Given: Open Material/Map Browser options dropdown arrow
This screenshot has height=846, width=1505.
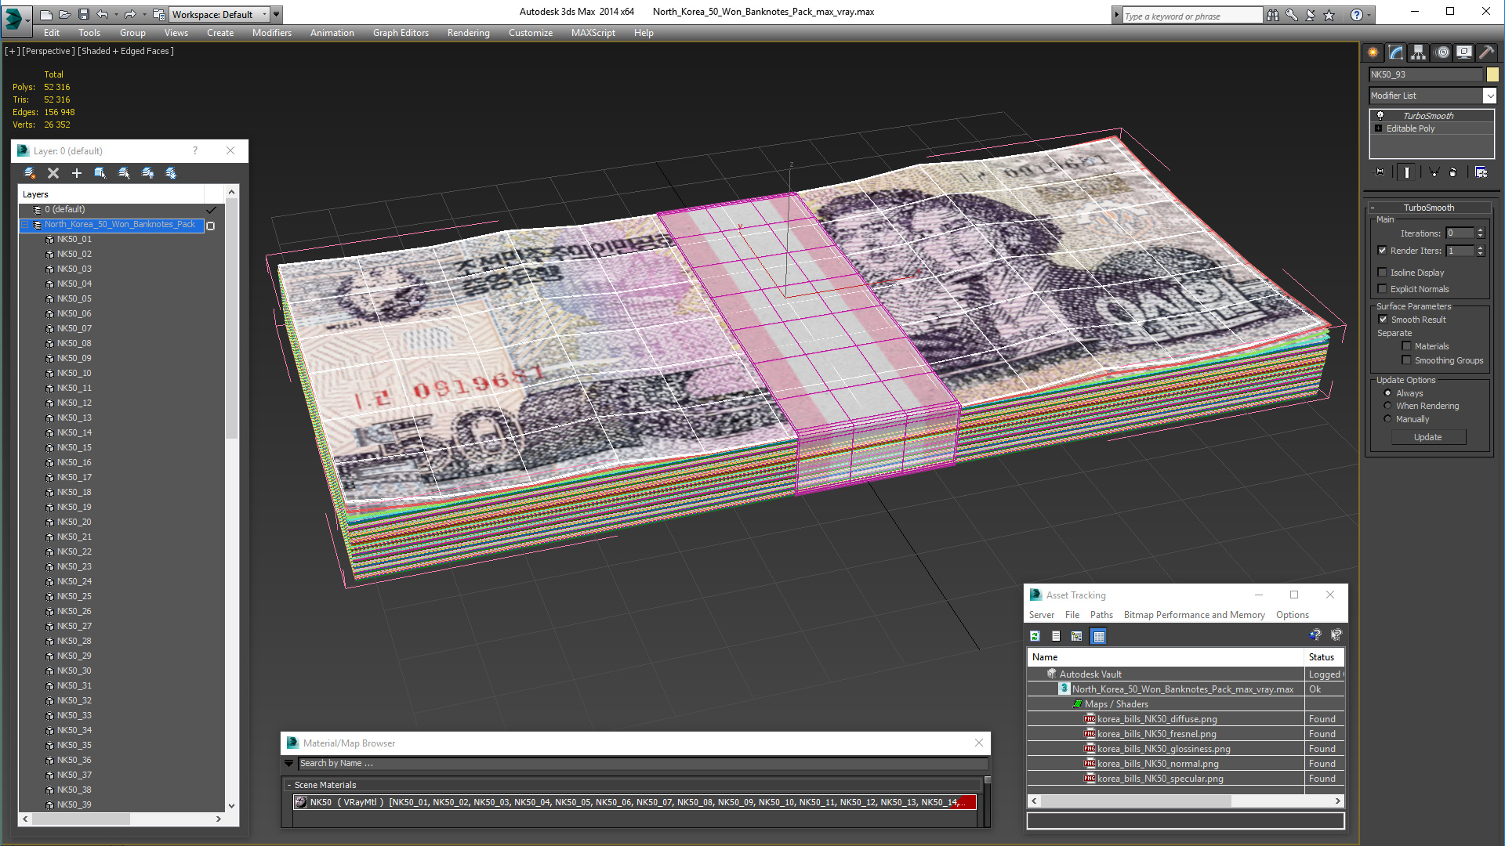Looking at the screenshot, I should click(288, 763).
